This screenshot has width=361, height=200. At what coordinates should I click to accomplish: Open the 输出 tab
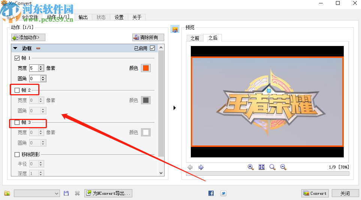pyautogui.click(x=83, y=17)
